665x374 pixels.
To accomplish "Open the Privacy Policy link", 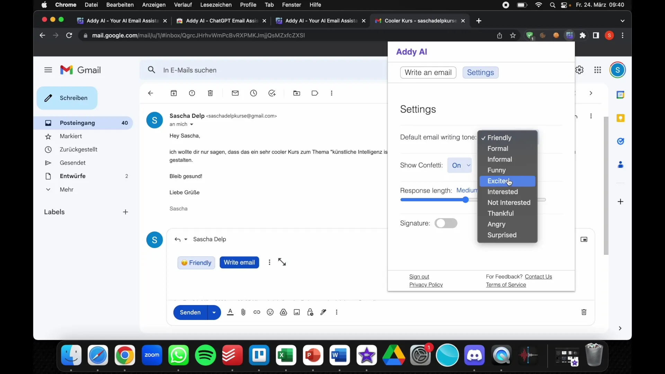I will tap(426, 285).
